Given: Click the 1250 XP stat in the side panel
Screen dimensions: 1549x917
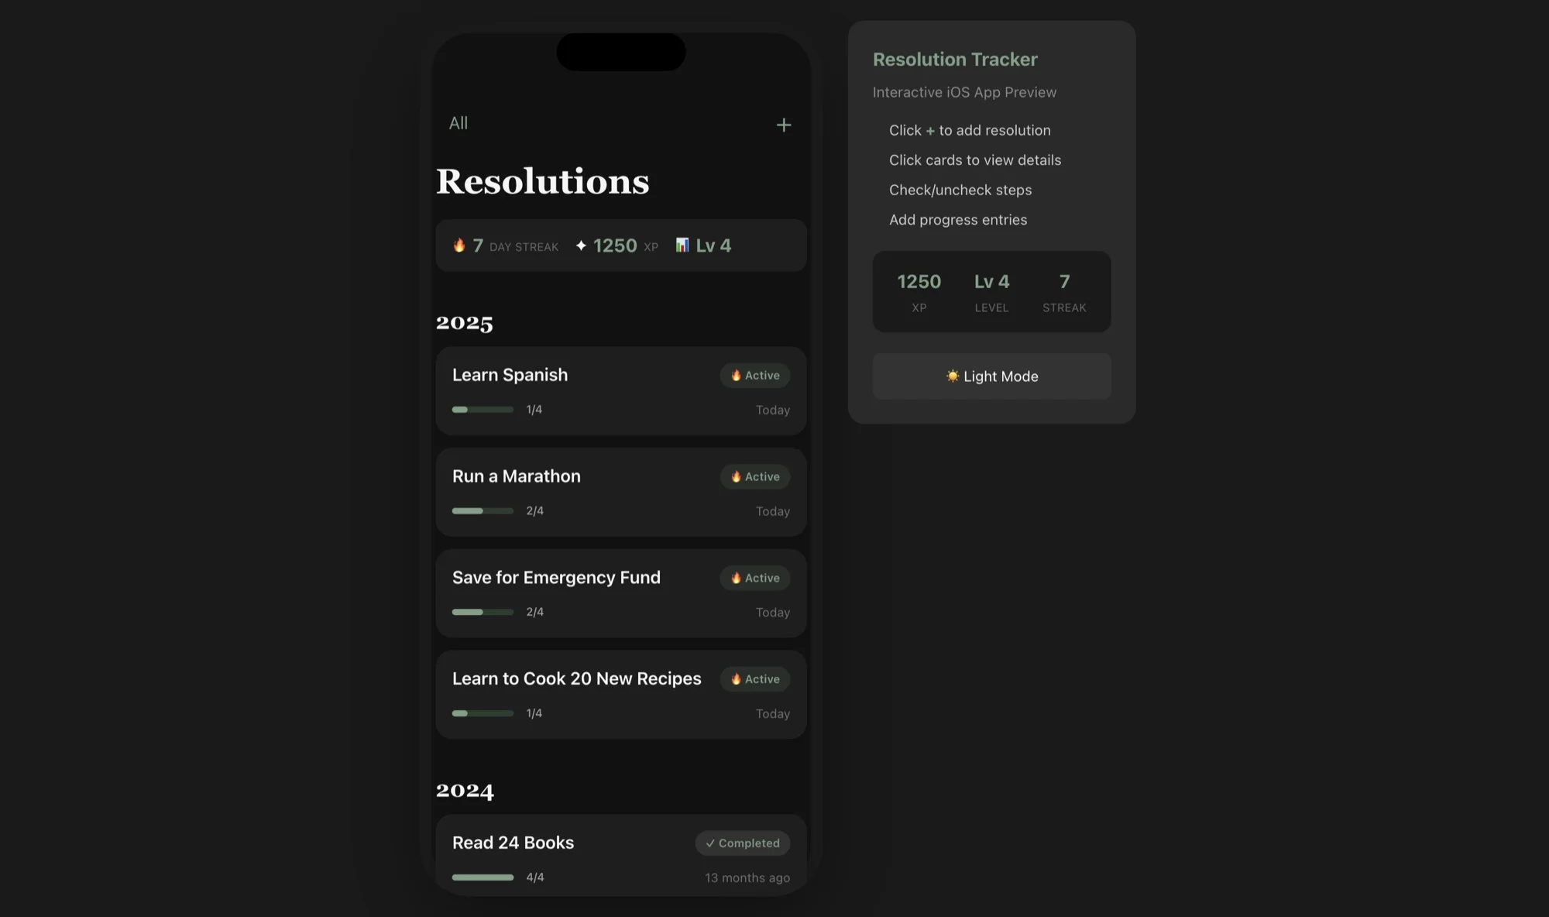Looking at the screenshot, I should [919, 291].
